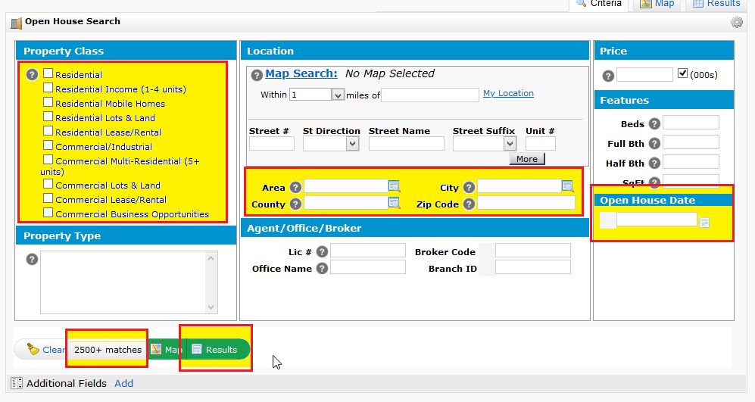
Task: Click the Street Name input field
Action: pyautogui.click(x=407, y=144)
